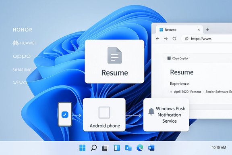The height and width of the screenshot is (155, 232).
Task: Click the HUAWEI brand logo
Action: [x=24, y=43]
